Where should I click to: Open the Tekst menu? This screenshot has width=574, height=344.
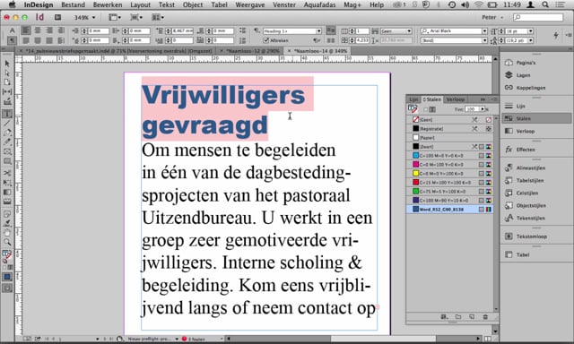pyautogui.click(x=167, y=4)
